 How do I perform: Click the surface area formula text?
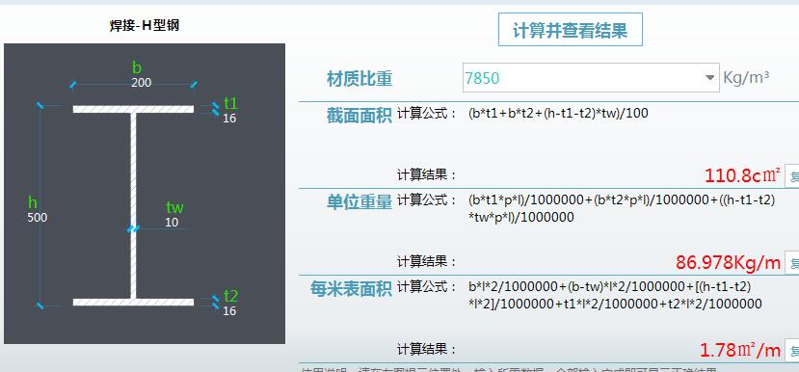pos(615,295)
